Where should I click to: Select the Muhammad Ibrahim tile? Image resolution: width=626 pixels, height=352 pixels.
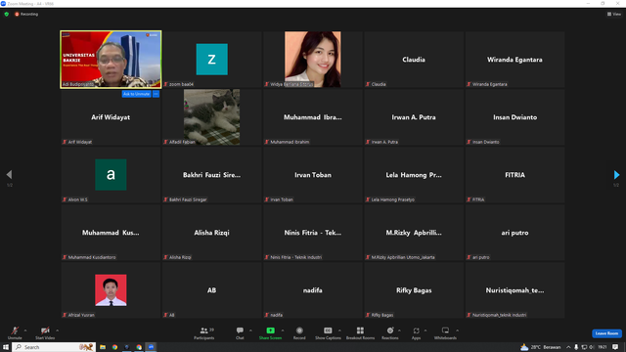pos(313,117)
